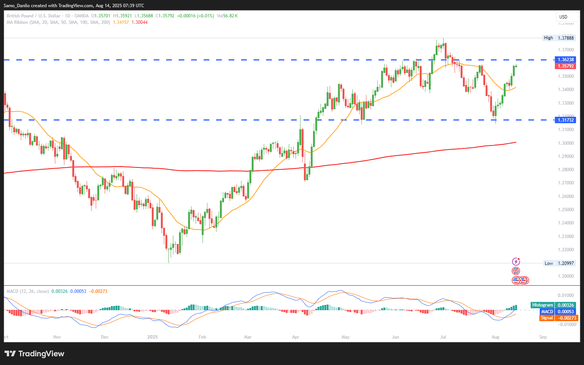Click the Jun label on the time axis

(x=396, y=337)
